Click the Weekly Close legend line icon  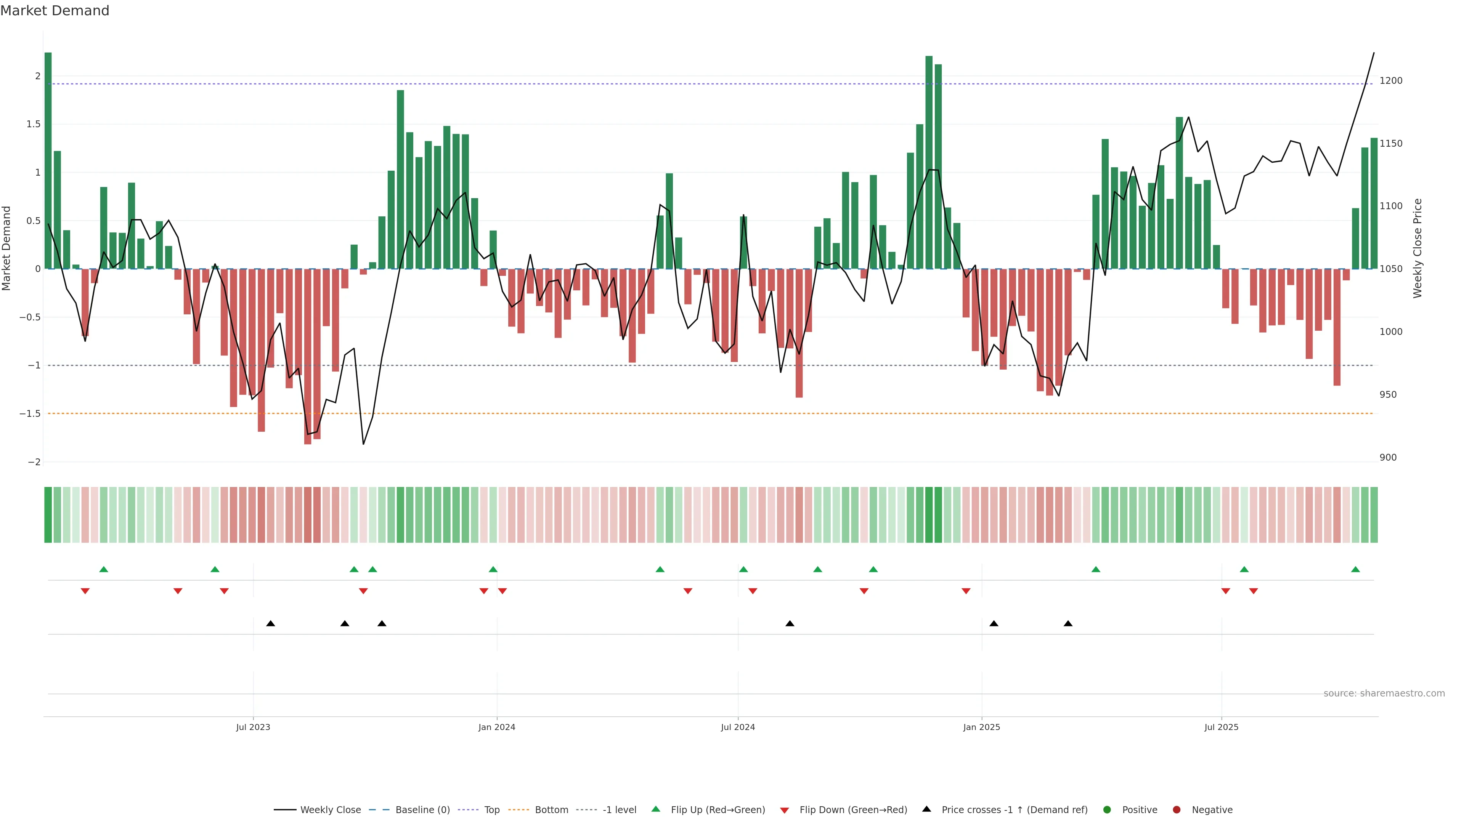(285, 809)
